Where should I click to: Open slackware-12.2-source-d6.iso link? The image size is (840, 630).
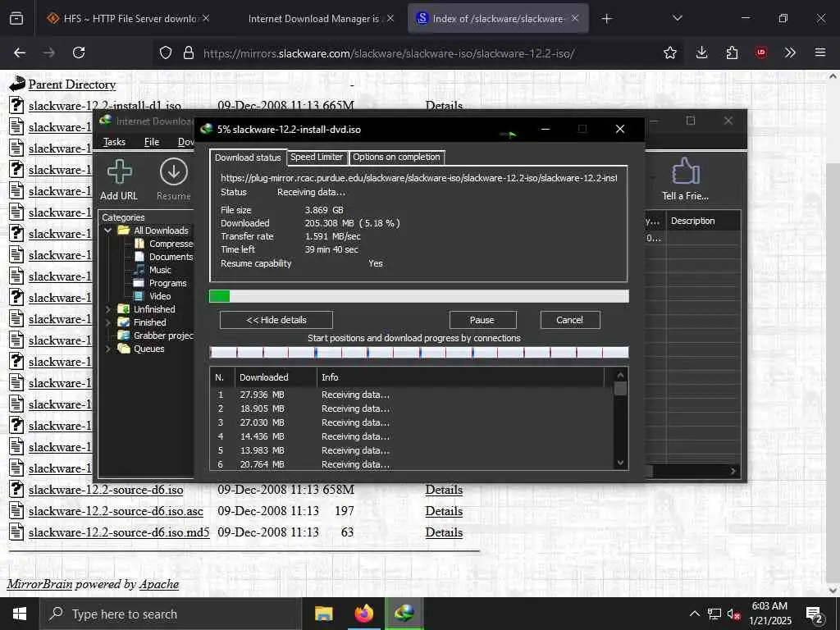pos(106,490)
